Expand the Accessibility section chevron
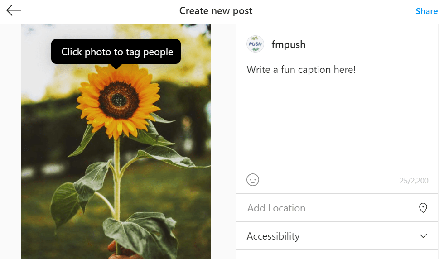Viewport: 439px width, 259px height. click(423, 236)
